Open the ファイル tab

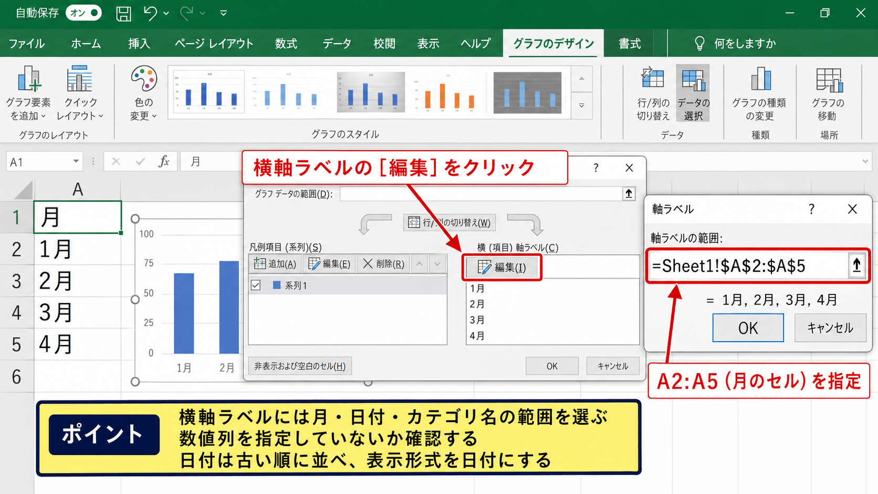click(x=27, y=44)
